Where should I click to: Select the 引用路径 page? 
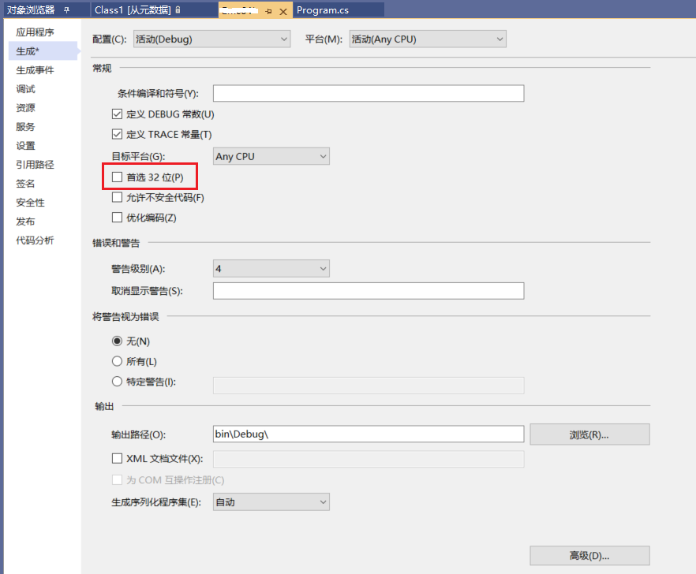pos(35,165)
